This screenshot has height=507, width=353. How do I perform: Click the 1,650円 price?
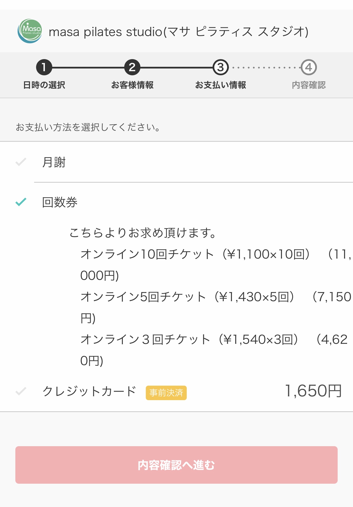click(x=313, y=391)
